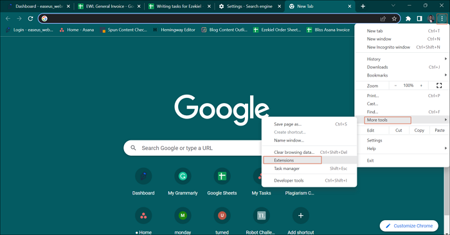
Task: Select Name window... in submenu
Action: [x=309, y=140]
